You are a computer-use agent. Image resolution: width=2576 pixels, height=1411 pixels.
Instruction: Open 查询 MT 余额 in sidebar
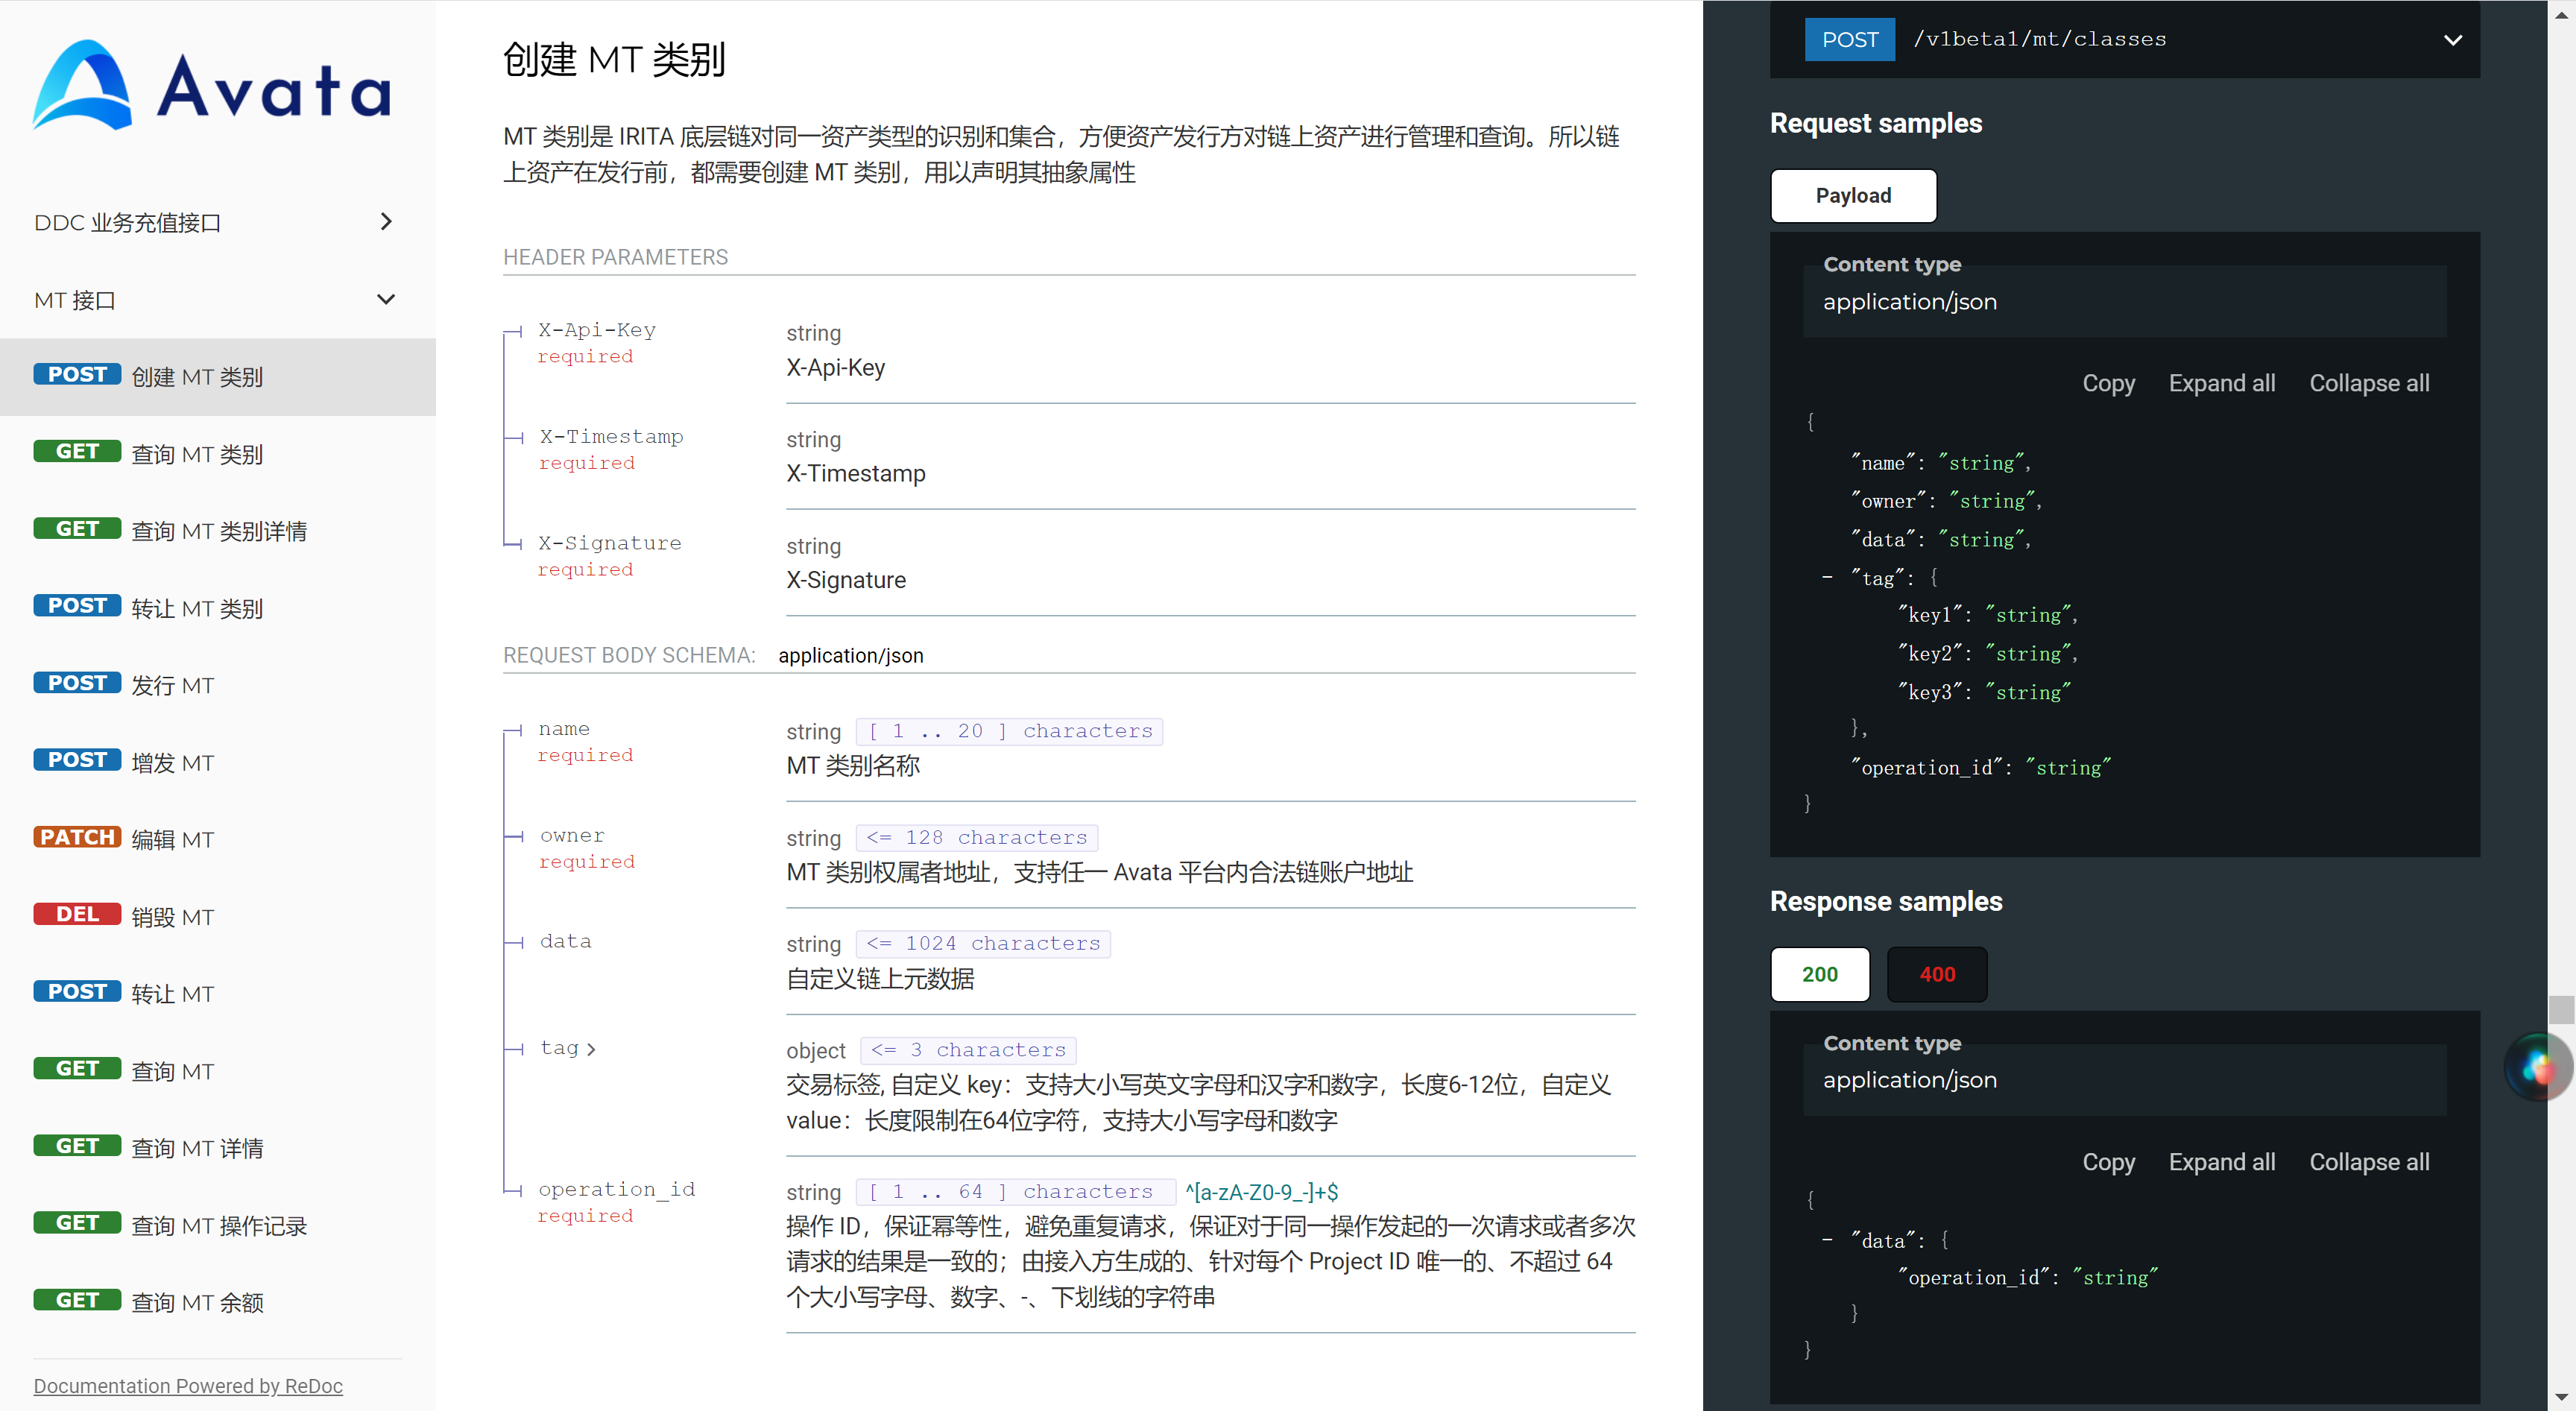click(x=217, y=1302)
